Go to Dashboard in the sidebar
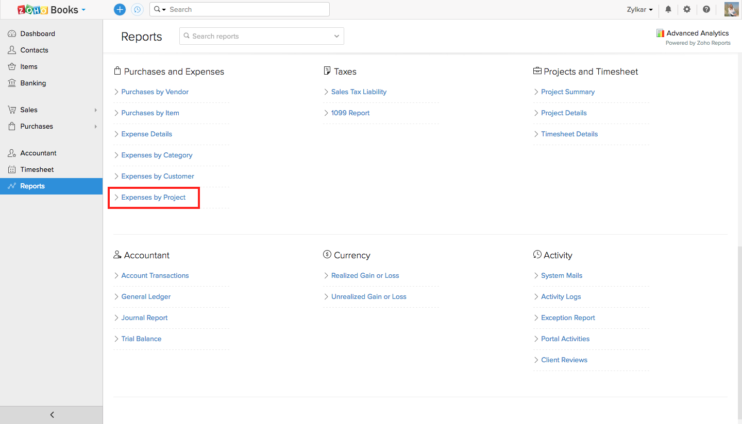The width and height of the screenshot is (742, 424). (38, 33)
